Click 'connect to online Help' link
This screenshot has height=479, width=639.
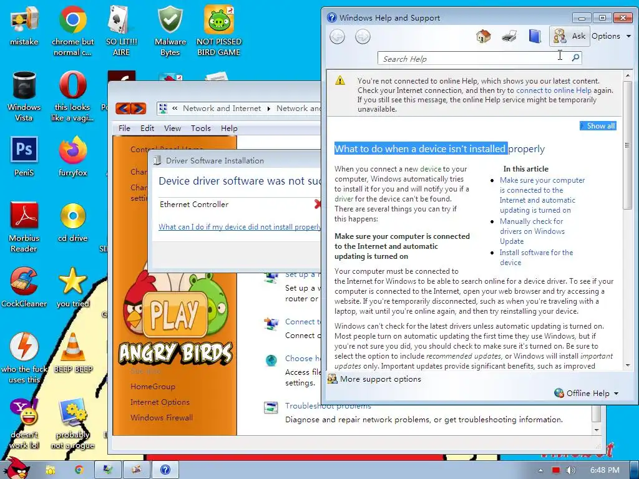(554, 90)
